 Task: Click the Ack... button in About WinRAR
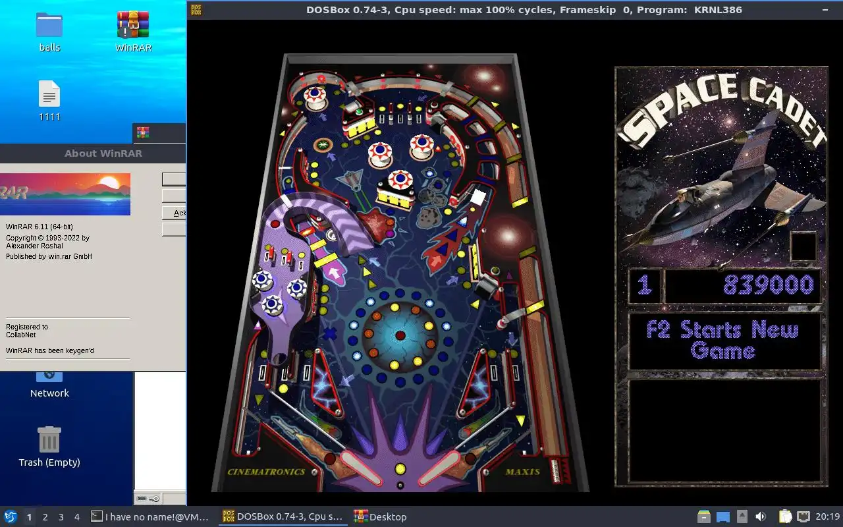pos(174,213)
